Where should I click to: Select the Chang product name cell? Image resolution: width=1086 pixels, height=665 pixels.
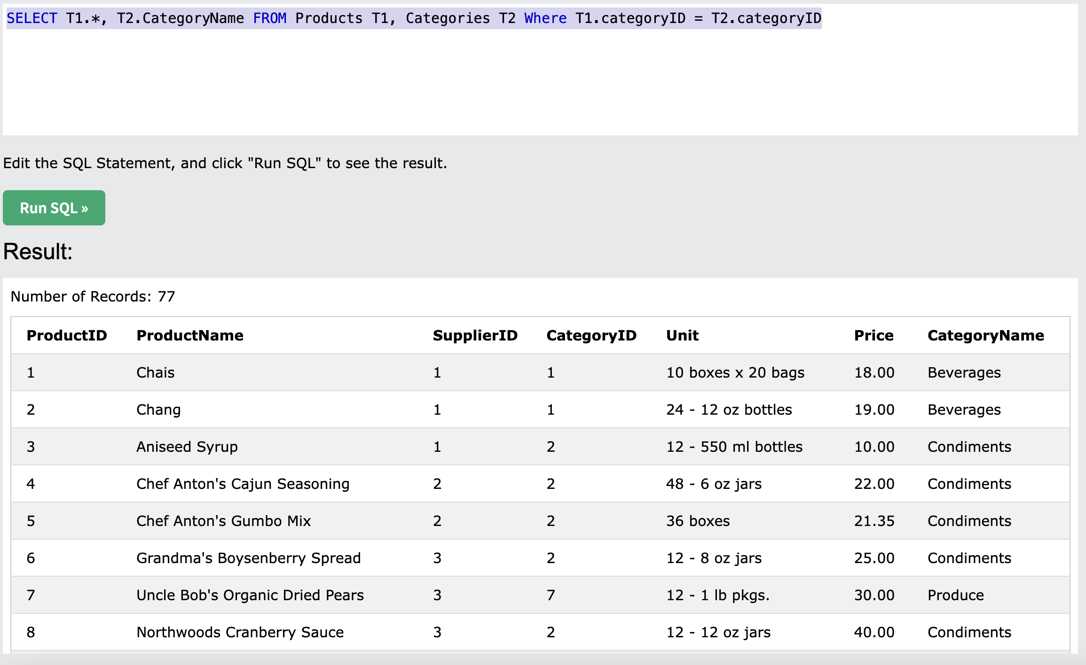(x=158, y=410)
